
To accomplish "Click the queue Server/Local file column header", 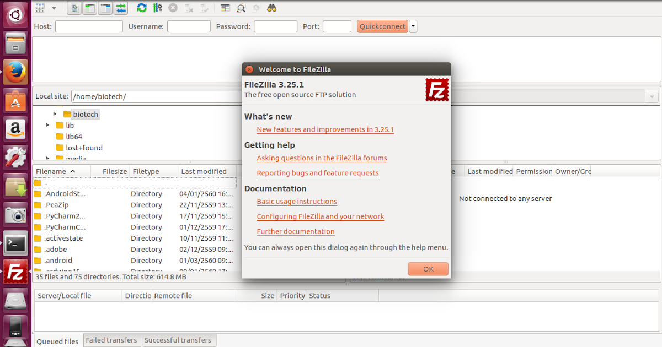I will pos(78,296).
